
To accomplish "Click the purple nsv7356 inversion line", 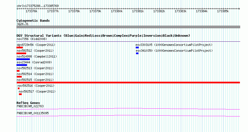I will coord(128,42).
